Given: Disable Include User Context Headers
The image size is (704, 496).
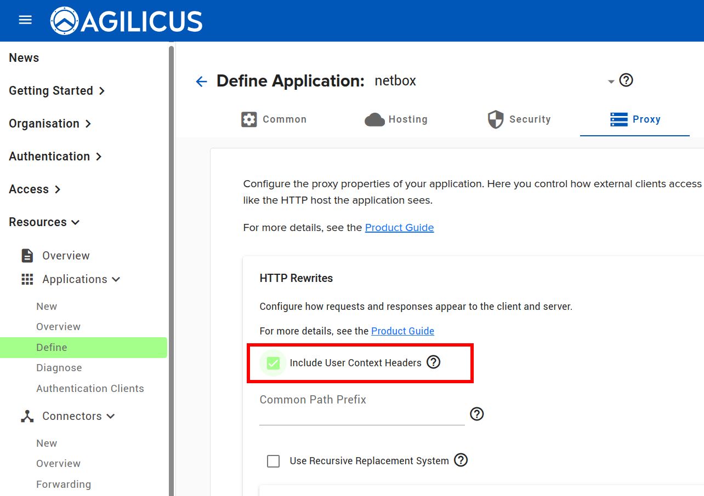Looking at the screenshot, I should [273, 362].
